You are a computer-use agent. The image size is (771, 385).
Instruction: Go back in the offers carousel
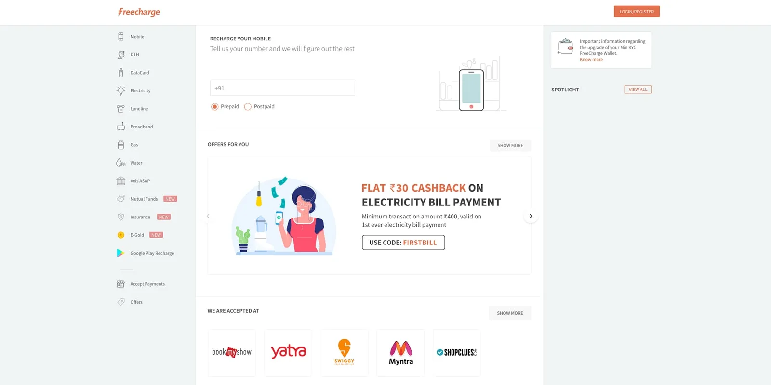pyautogui.click(x=208, y=216)
